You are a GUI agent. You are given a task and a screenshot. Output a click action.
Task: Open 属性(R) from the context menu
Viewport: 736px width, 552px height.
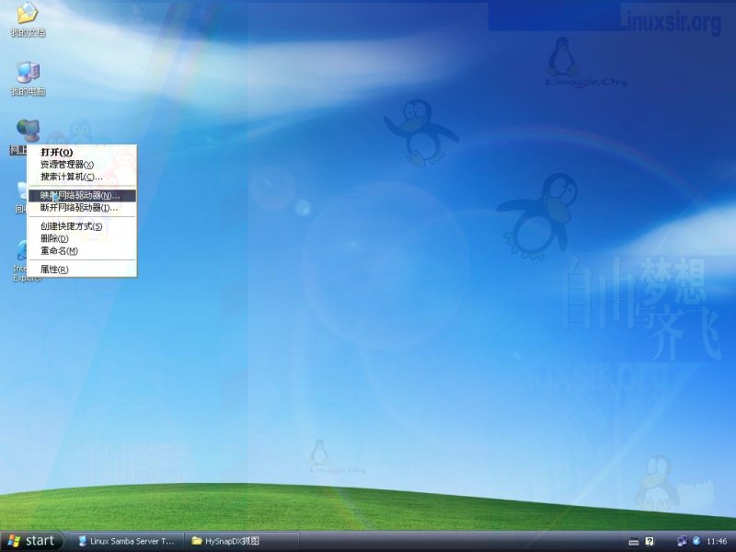(82, 270)
